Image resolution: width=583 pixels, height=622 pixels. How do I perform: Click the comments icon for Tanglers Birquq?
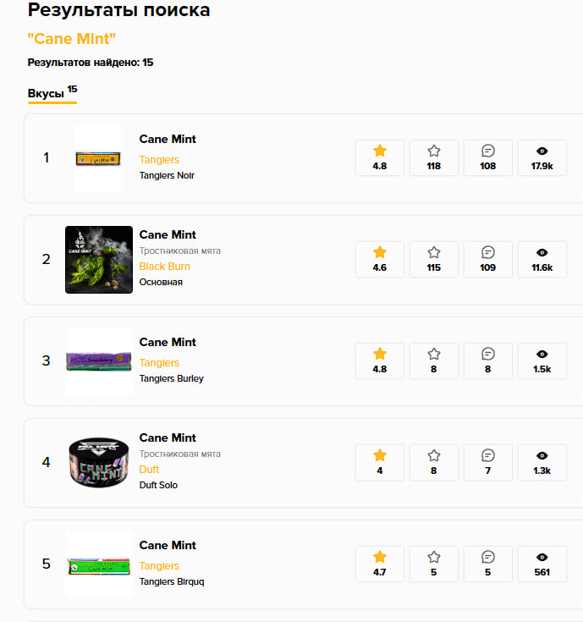[488, 557]
